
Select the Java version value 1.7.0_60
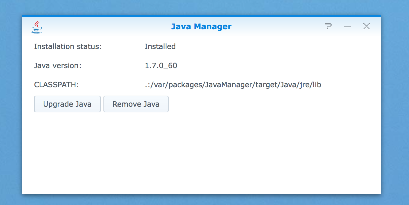(x=161, y=65)
